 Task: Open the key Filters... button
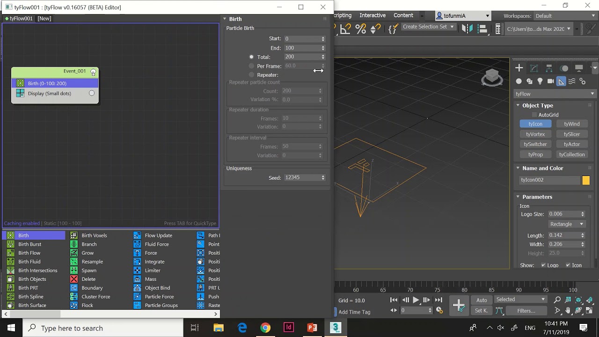click(526, 311)
